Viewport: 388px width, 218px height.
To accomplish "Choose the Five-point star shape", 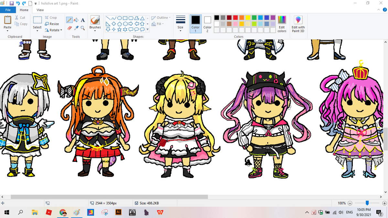I will [120, 29].
